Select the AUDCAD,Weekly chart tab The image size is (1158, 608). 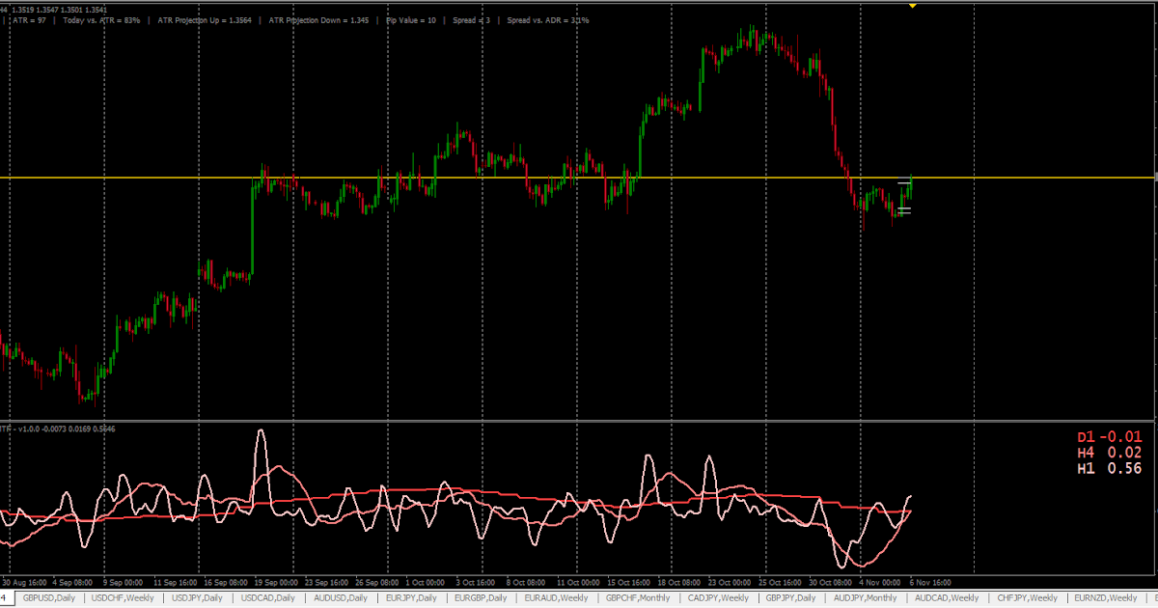coord(947,598)
